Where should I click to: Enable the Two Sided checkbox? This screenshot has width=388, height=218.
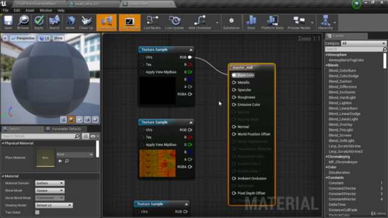point(37,213)
